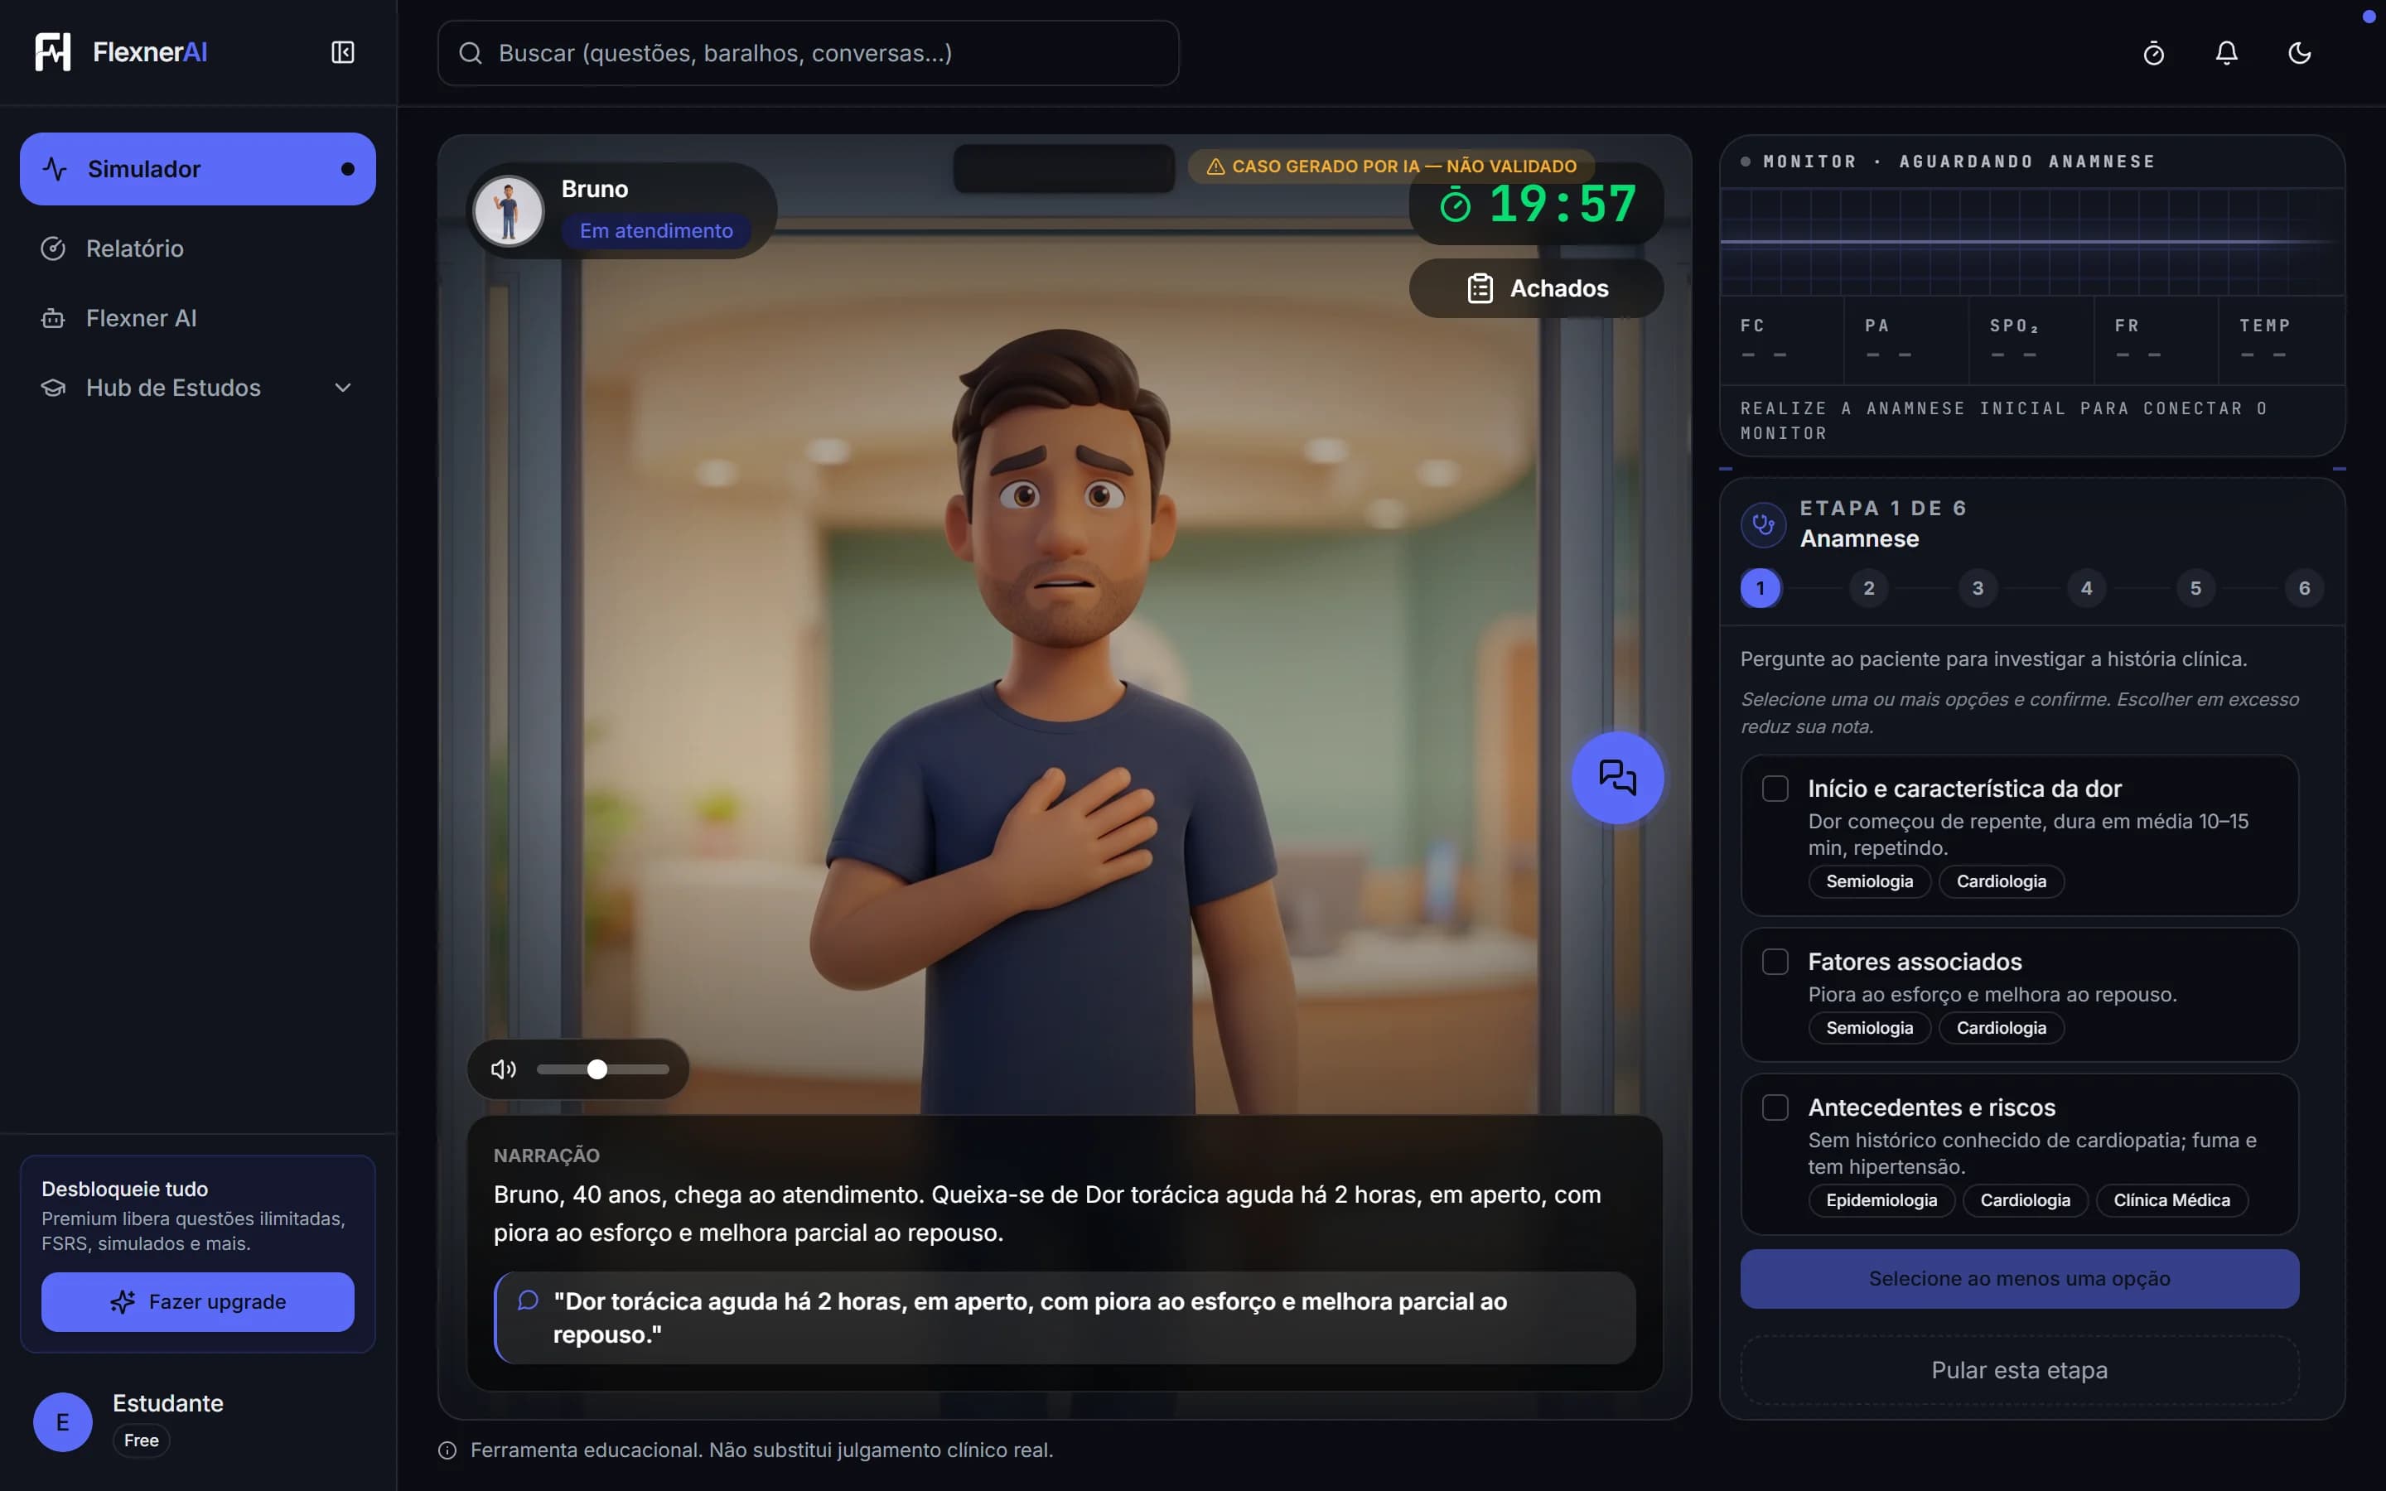Click the search magnifier icon

click(471, 53)
